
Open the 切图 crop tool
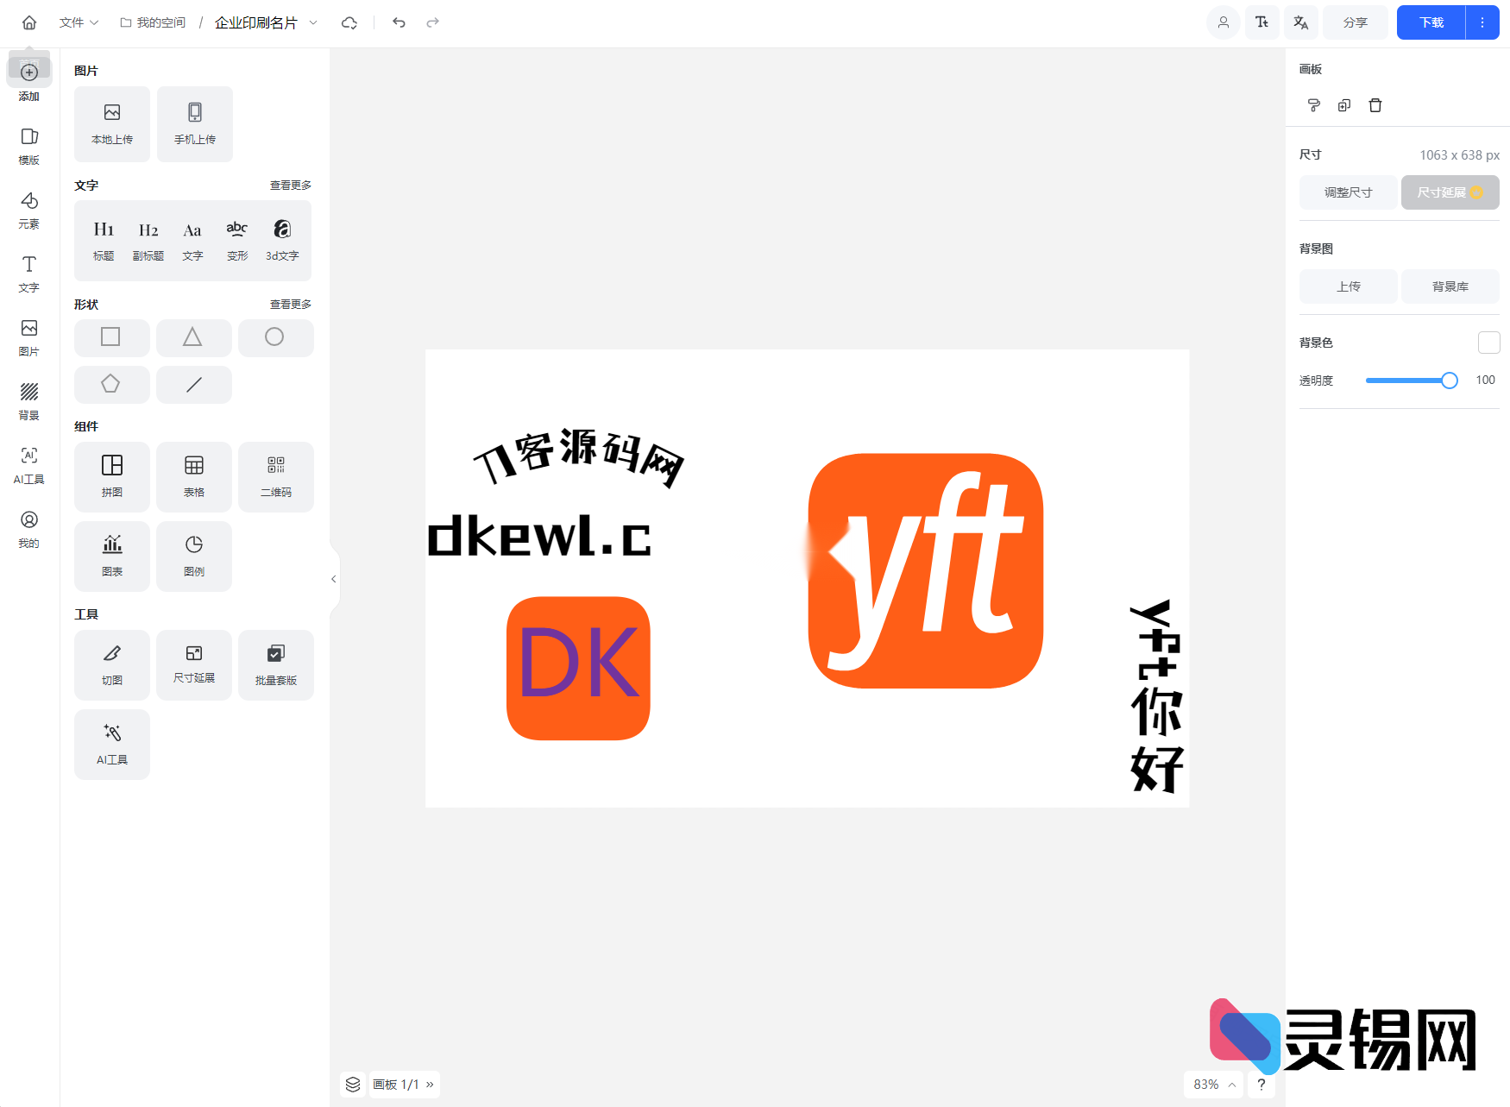(x=111, y=664)
